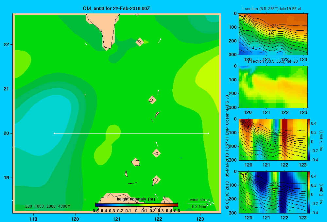Click the vel. E color scale bar
The height and width of the screenshot is (222, 327).
[309, 192]
